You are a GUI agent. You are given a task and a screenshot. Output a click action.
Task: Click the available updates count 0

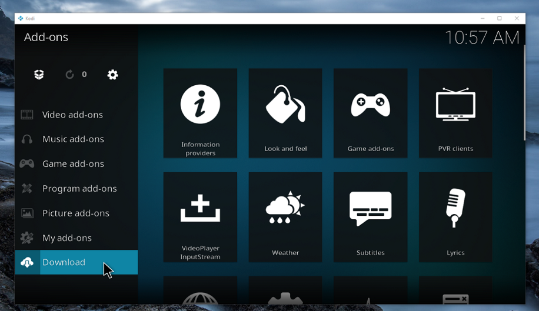point(84,75)
